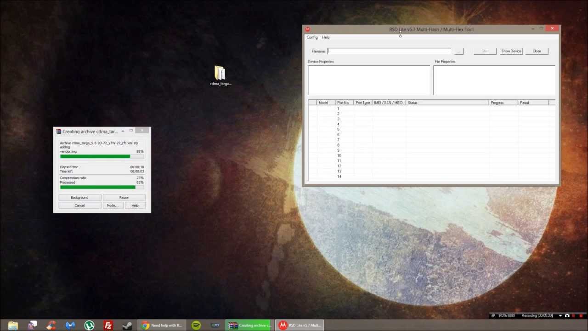Click the Device Properties box
588x331 pixels.
tap(369, 80)
